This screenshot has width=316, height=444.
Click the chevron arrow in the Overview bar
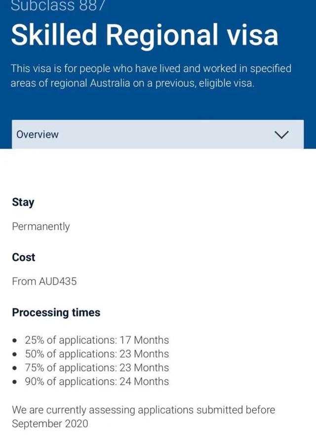(281, 134)
